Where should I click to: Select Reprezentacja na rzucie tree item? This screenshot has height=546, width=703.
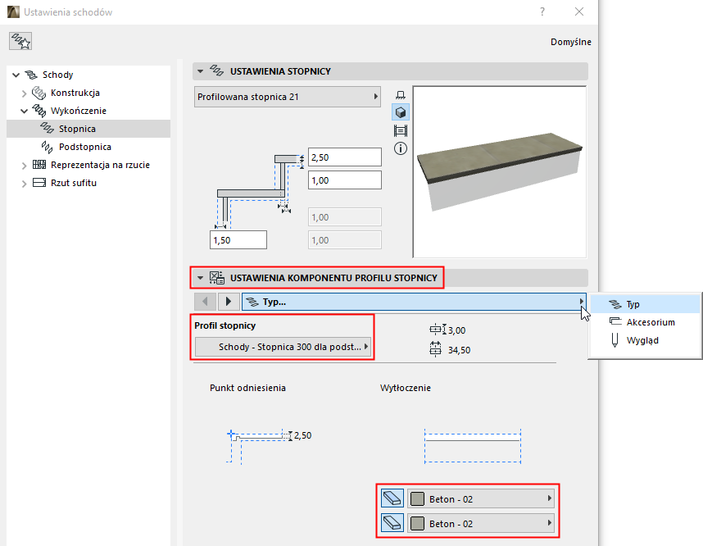(x=101, y=165)
